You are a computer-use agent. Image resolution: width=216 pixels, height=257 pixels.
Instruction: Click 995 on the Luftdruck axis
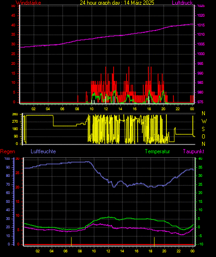coord(200,63)
